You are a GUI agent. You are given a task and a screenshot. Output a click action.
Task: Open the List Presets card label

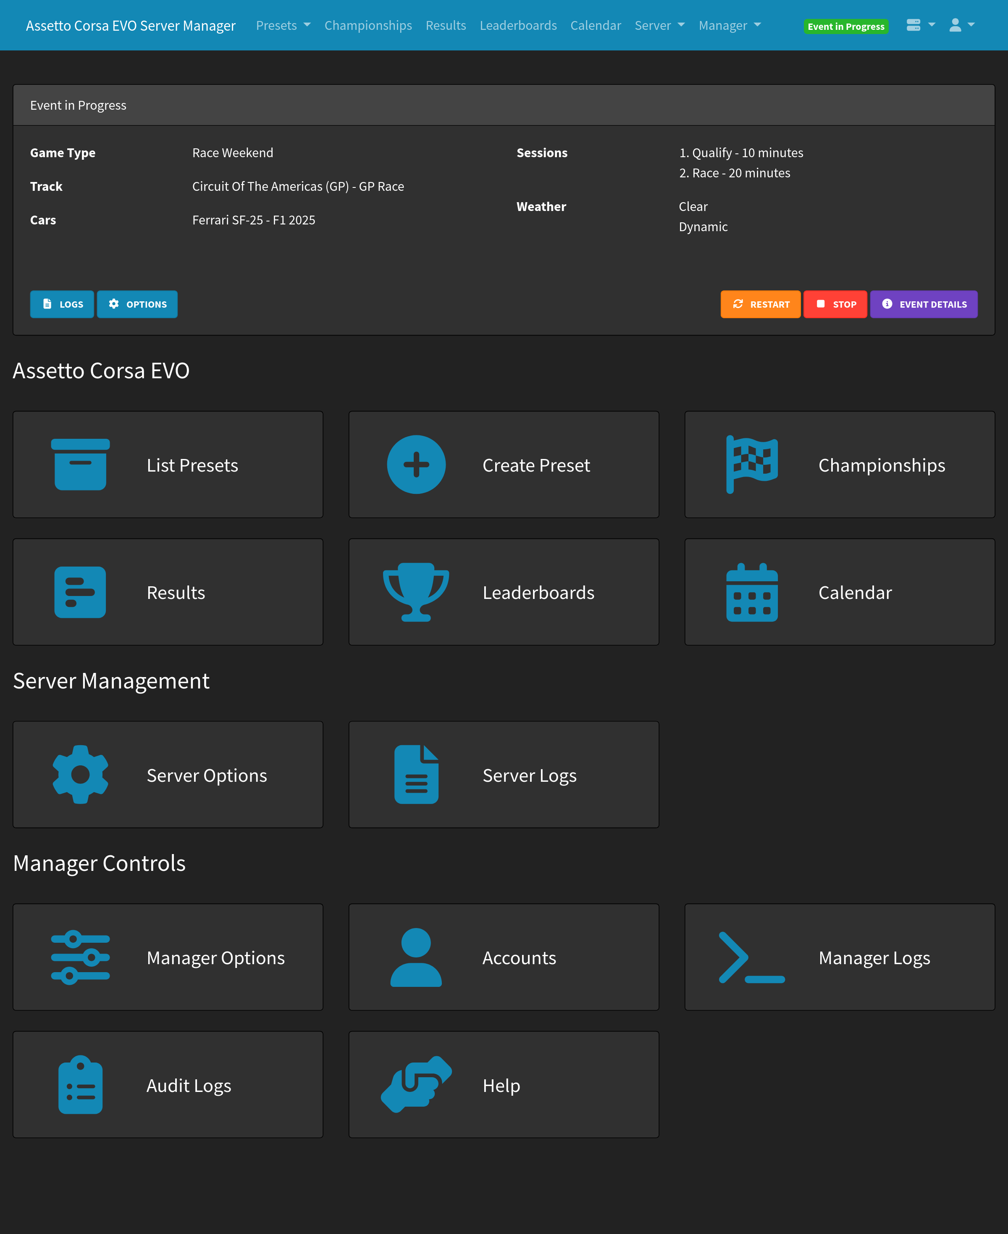(192, 465)
